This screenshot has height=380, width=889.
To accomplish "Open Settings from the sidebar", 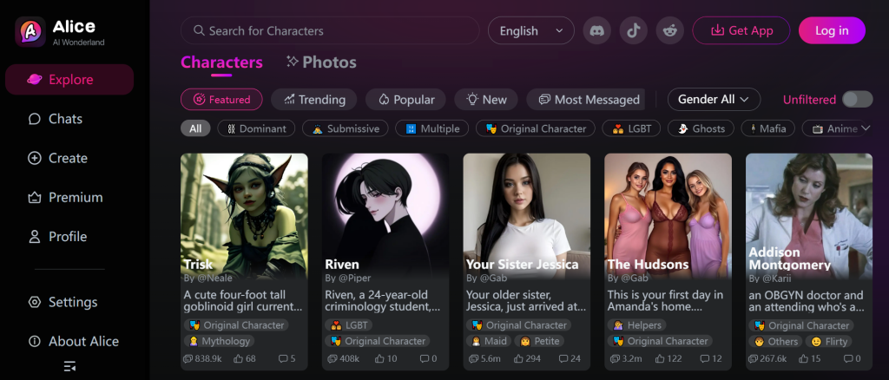I will pos(63,302).
